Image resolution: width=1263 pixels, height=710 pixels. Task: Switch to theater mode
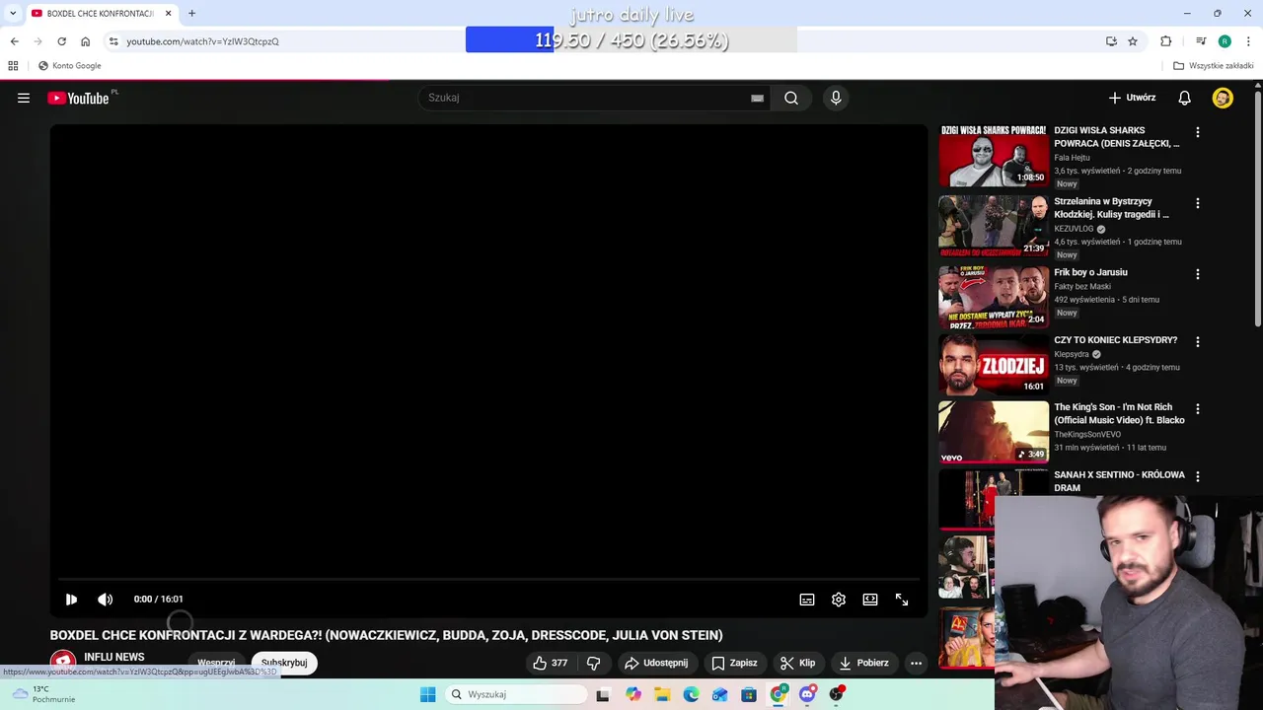click(870, 600)
